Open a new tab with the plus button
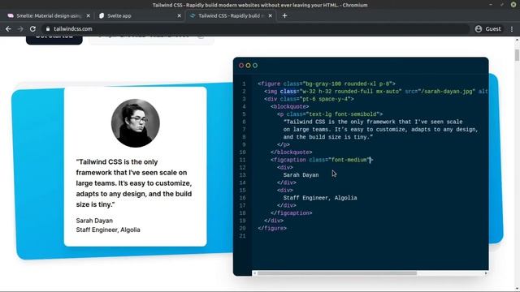Viewport: 520px width, 292px height. click(x=284, y=15)
